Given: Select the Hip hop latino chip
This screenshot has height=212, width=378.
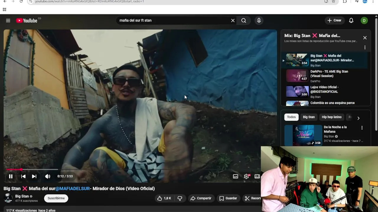Looking at the screenshot, I should [332, 117].
